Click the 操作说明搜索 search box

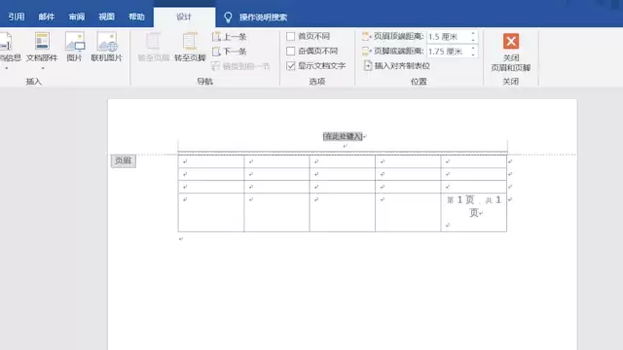tap(263, 17)
